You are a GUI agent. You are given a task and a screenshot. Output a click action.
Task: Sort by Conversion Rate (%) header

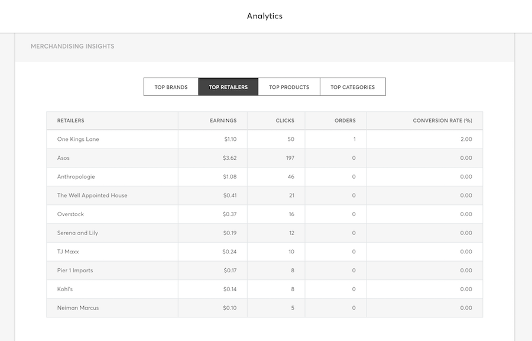[x=442, y=121]
